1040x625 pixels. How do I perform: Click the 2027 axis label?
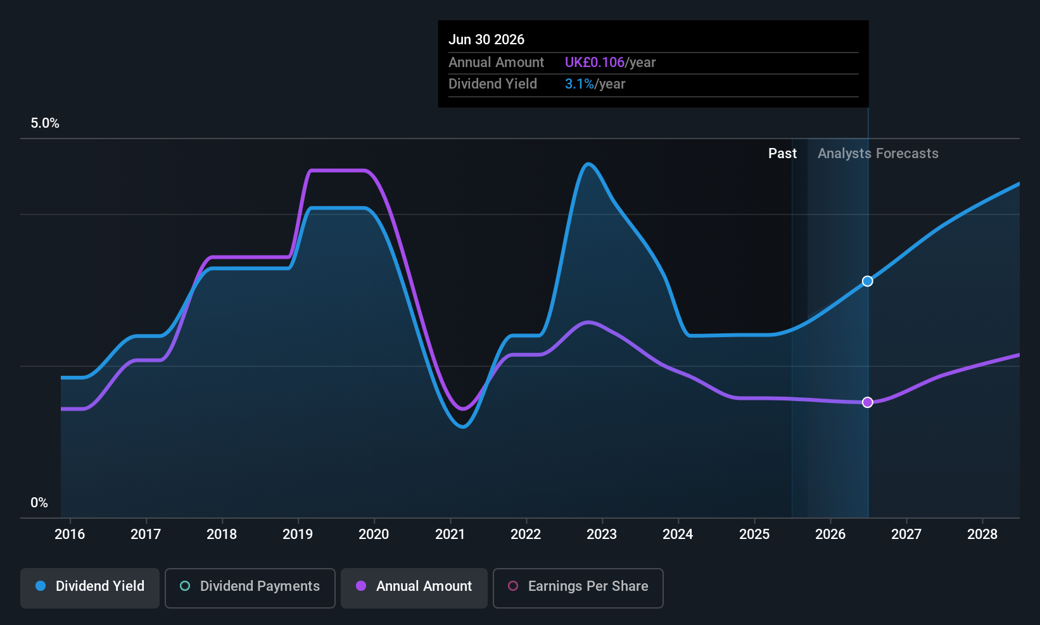click(906, 534)
